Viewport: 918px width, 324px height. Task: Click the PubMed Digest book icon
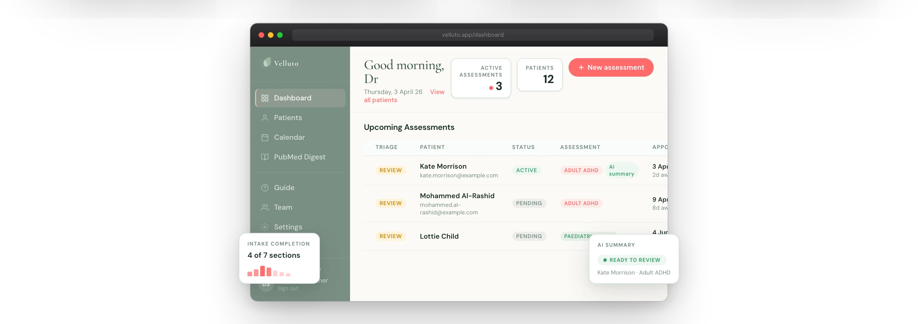coord(265,157)
